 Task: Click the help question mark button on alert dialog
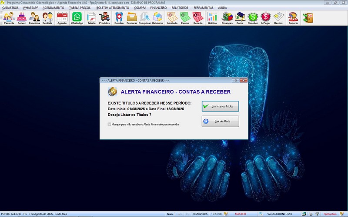[236, 80]
